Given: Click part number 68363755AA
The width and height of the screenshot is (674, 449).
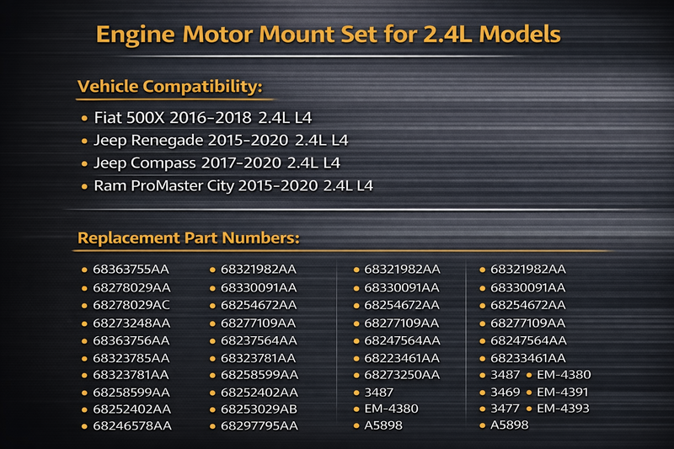Looking at the screenshot, I should click(x=131, y=270).
